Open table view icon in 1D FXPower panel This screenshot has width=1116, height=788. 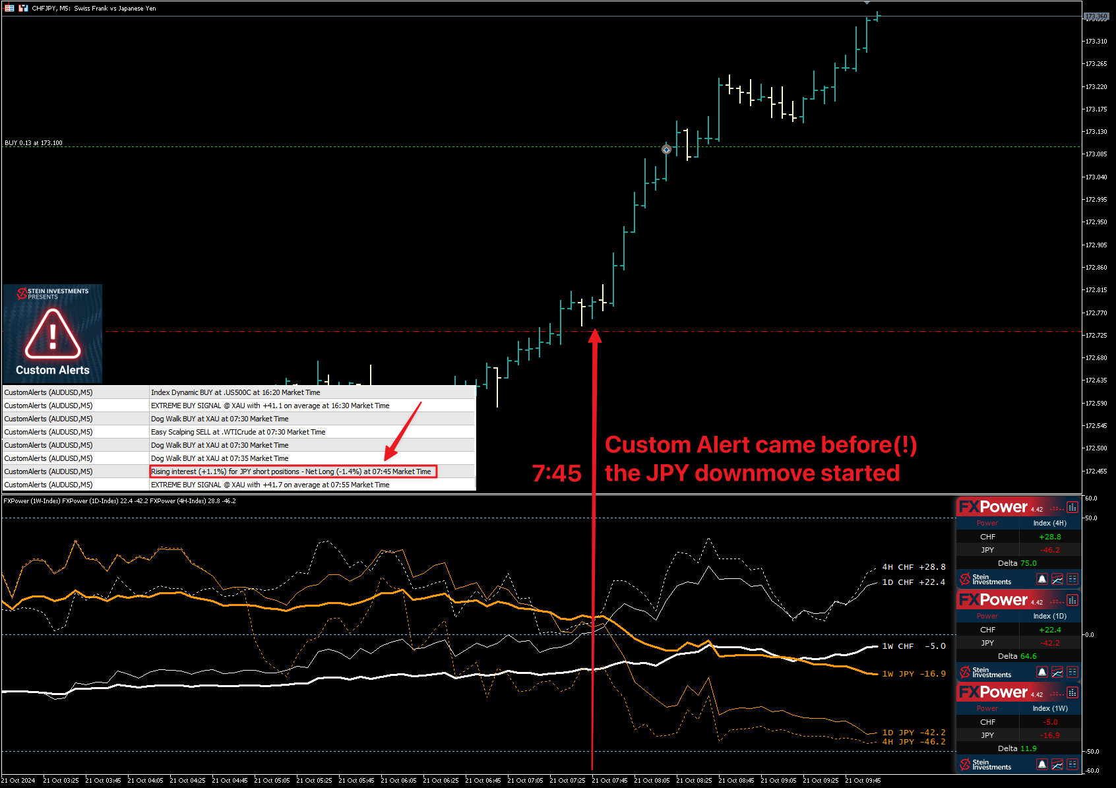1072,672
